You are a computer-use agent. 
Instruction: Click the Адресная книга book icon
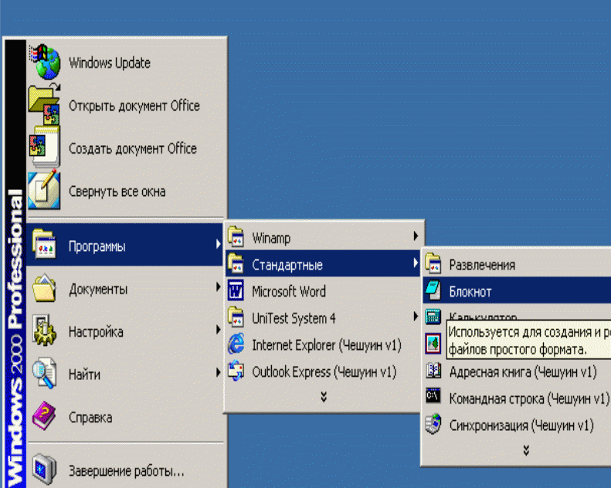[433, 371]
